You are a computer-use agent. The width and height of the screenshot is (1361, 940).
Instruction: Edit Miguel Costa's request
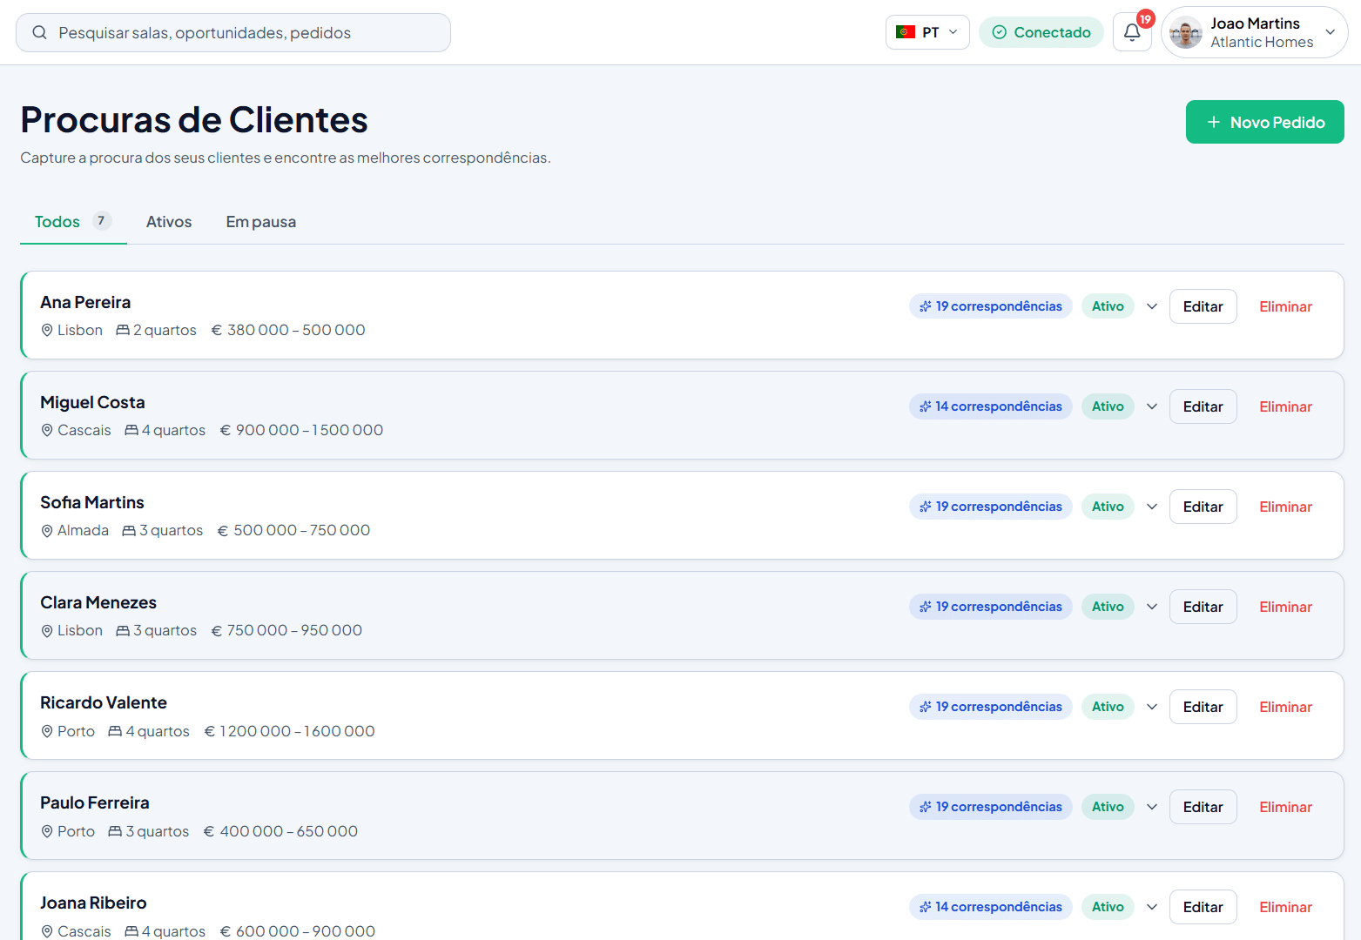coord(1203,406)
